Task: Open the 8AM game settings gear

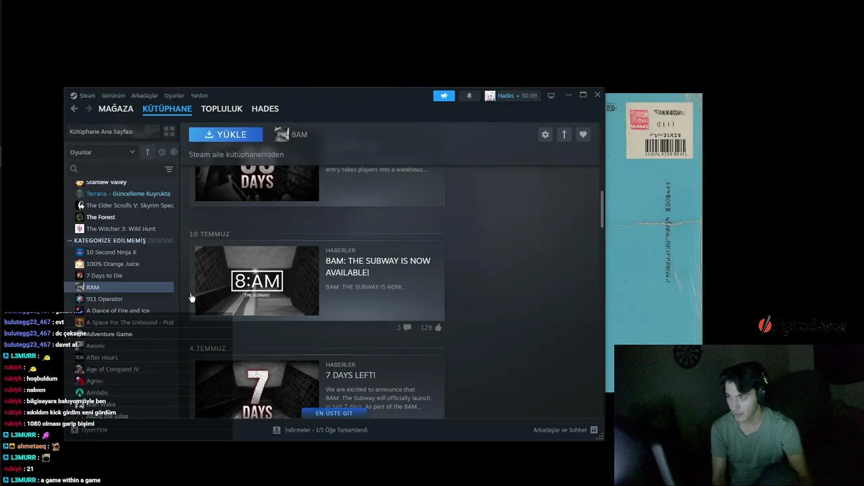Action: pyautogui.click(x=545, y=134)
